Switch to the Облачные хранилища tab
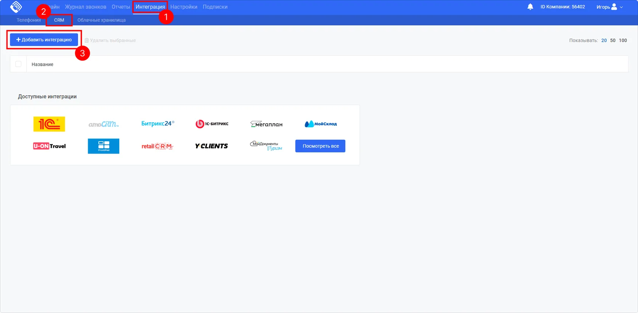 (x=101, y=20)
